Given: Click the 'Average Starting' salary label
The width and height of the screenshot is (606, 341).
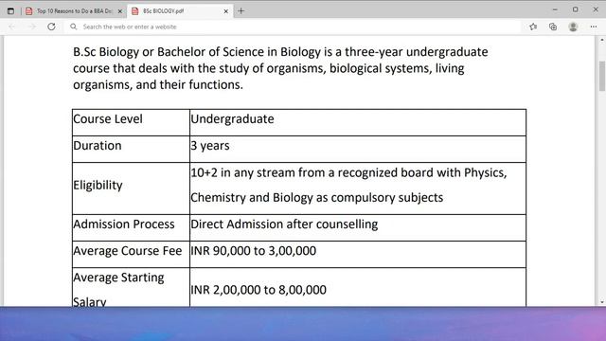Looking at the screenshot, I should [118, 278].
